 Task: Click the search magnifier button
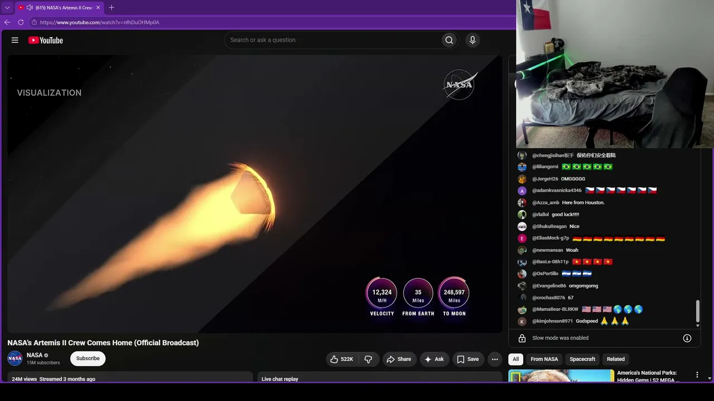tap(449, 40)
